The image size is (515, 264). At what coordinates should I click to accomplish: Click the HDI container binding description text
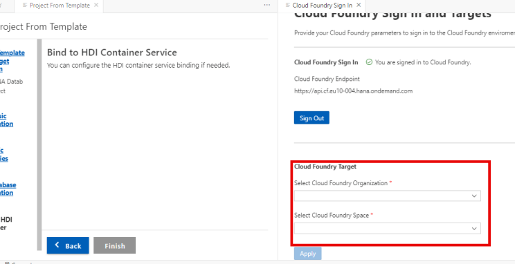pos(138,65)
